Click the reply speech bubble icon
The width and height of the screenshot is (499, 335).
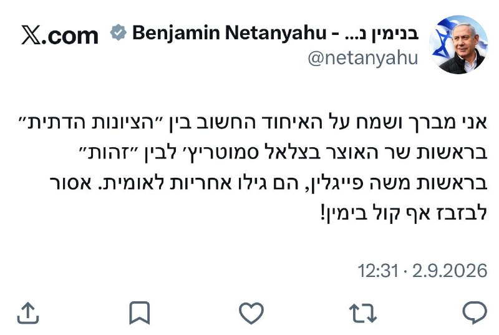pos(475,313)
